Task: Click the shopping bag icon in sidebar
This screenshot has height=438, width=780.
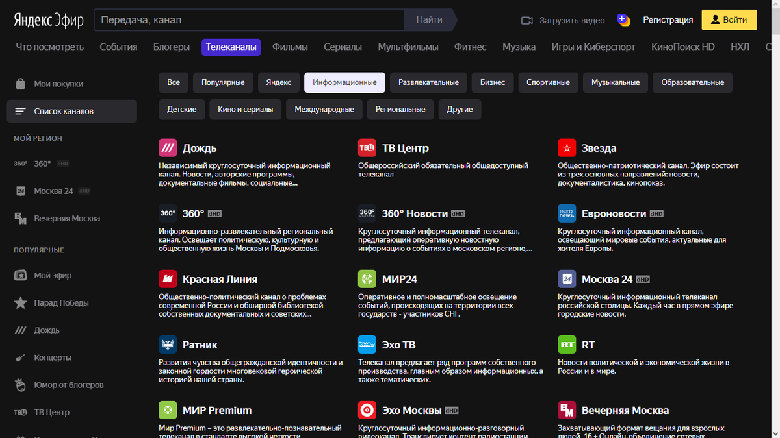Action: tap(21, 84)
